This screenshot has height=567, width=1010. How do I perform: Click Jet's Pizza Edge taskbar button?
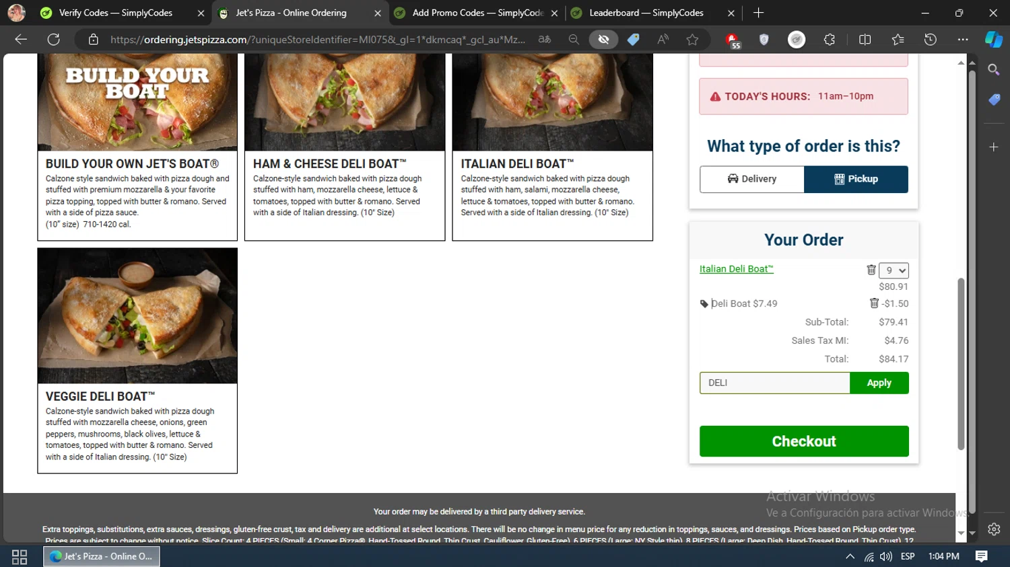[x=102, y=556]
